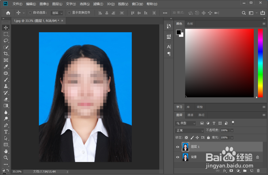The width and height of the screenshot is (268, 175).
Task: Select the Path Selection tool
Action: pyautogui.click(x=6, y=138)
